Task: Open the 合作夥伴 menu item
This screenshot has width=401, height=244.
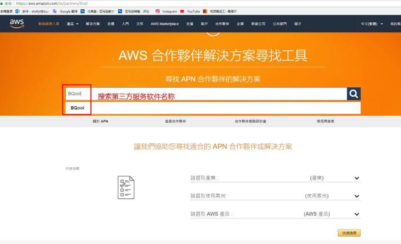Action: [x=222, y=24]
